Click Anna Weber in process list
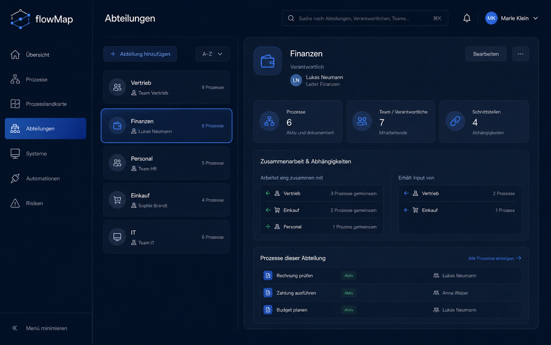The width and height of the screenshot is (551, 345). click(x=455, y=293)
